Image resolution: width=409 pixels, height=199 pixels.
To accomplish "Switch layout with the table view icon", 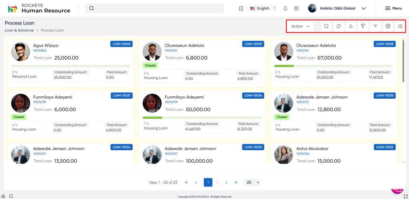I will pos(387,26).
